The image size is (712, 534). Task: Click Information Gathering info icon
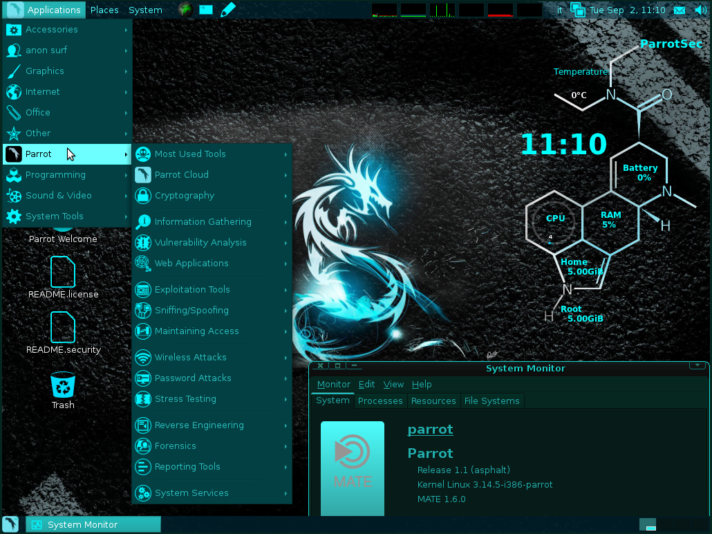coord(143,222)
